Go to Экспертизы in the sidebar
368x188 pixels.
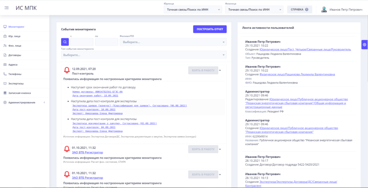pos(16,83)
